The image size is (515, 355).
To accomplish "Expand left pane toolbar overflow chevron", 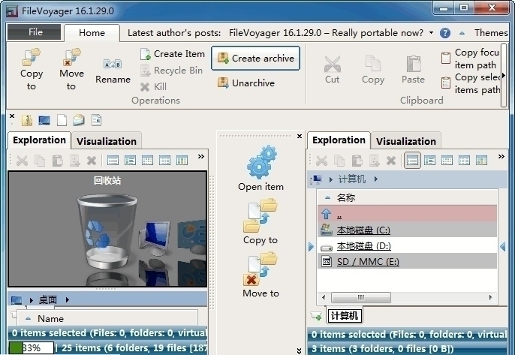I will tap(201, 157).
